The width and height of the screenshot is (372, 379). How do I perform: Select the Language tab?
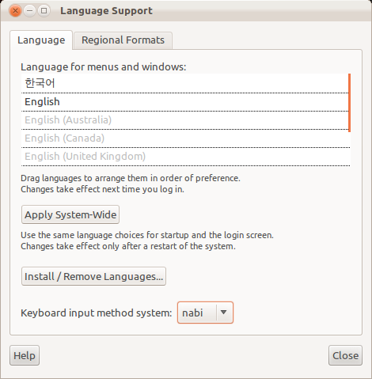coord(41,40)
